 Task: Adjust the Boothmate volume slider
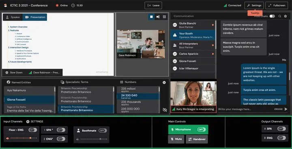pos(94,139)
